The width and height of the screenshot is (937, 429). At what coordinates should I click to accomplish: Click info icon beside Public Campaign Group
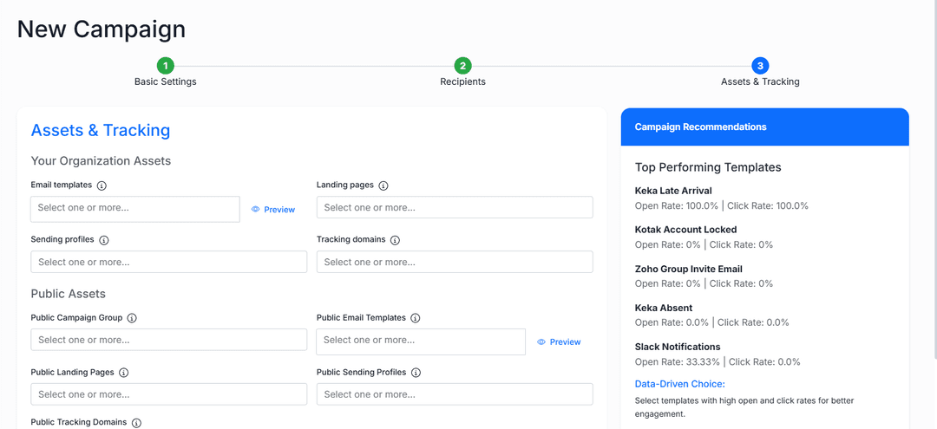pos(132,318)
